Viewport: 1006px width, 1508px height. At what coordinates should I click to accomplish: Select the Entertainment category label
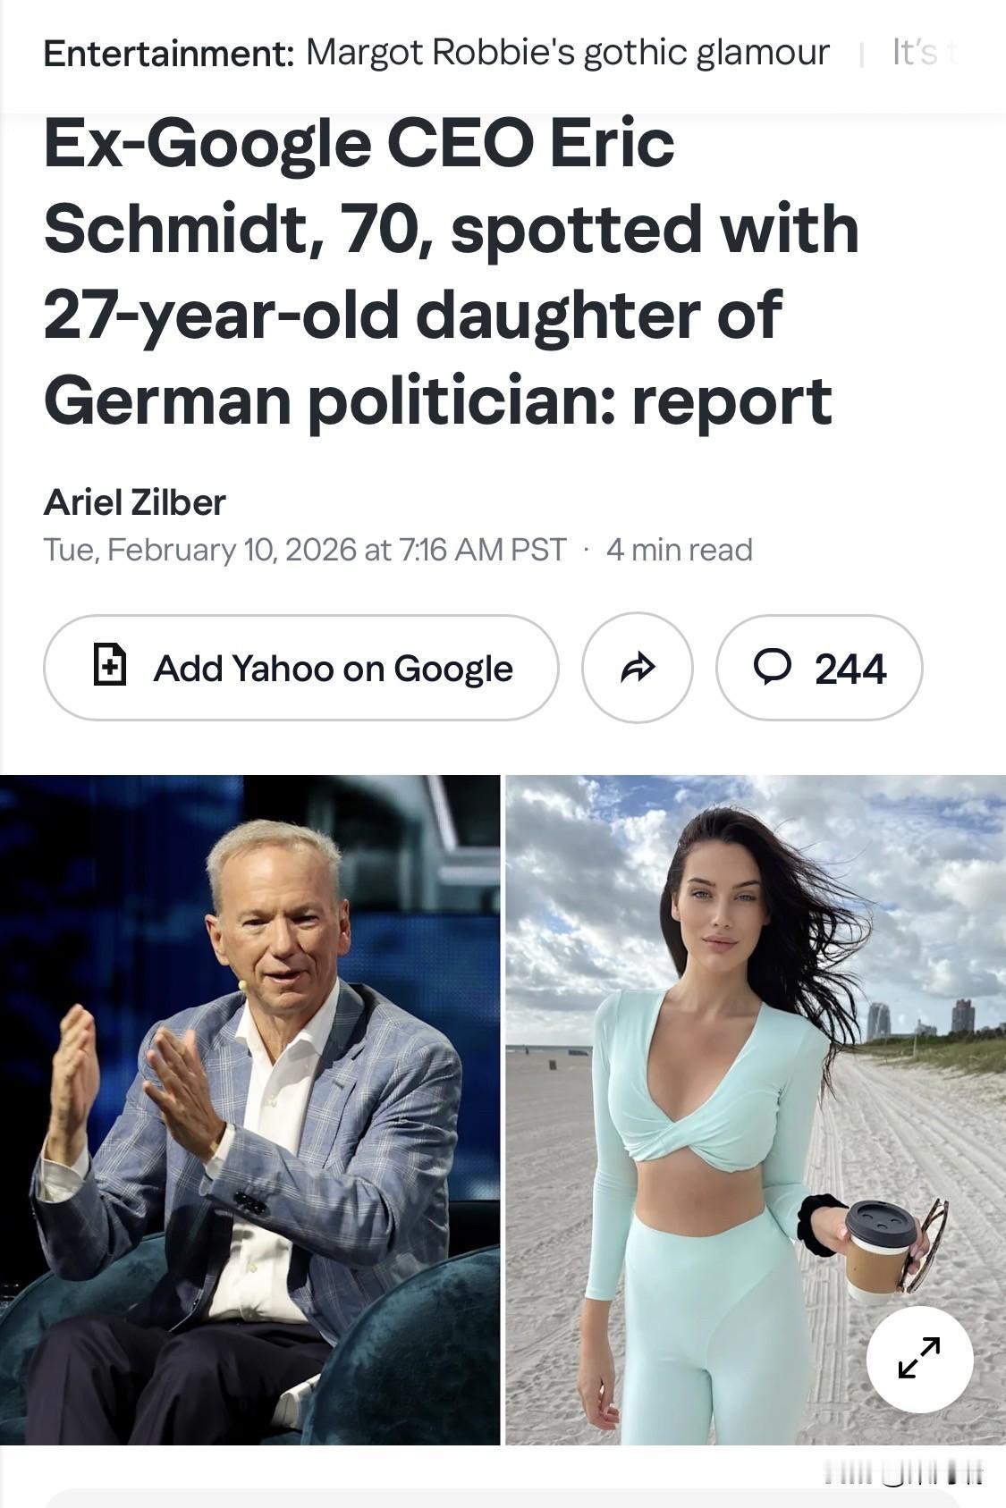[169, 54]
